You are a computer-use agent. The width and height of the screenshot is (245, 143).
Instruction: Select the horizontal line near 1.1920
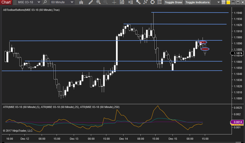(x=175, y=24)
